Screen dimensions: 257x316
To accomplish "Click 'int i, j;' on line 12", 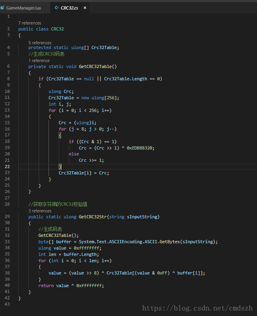I will point(60,104).
